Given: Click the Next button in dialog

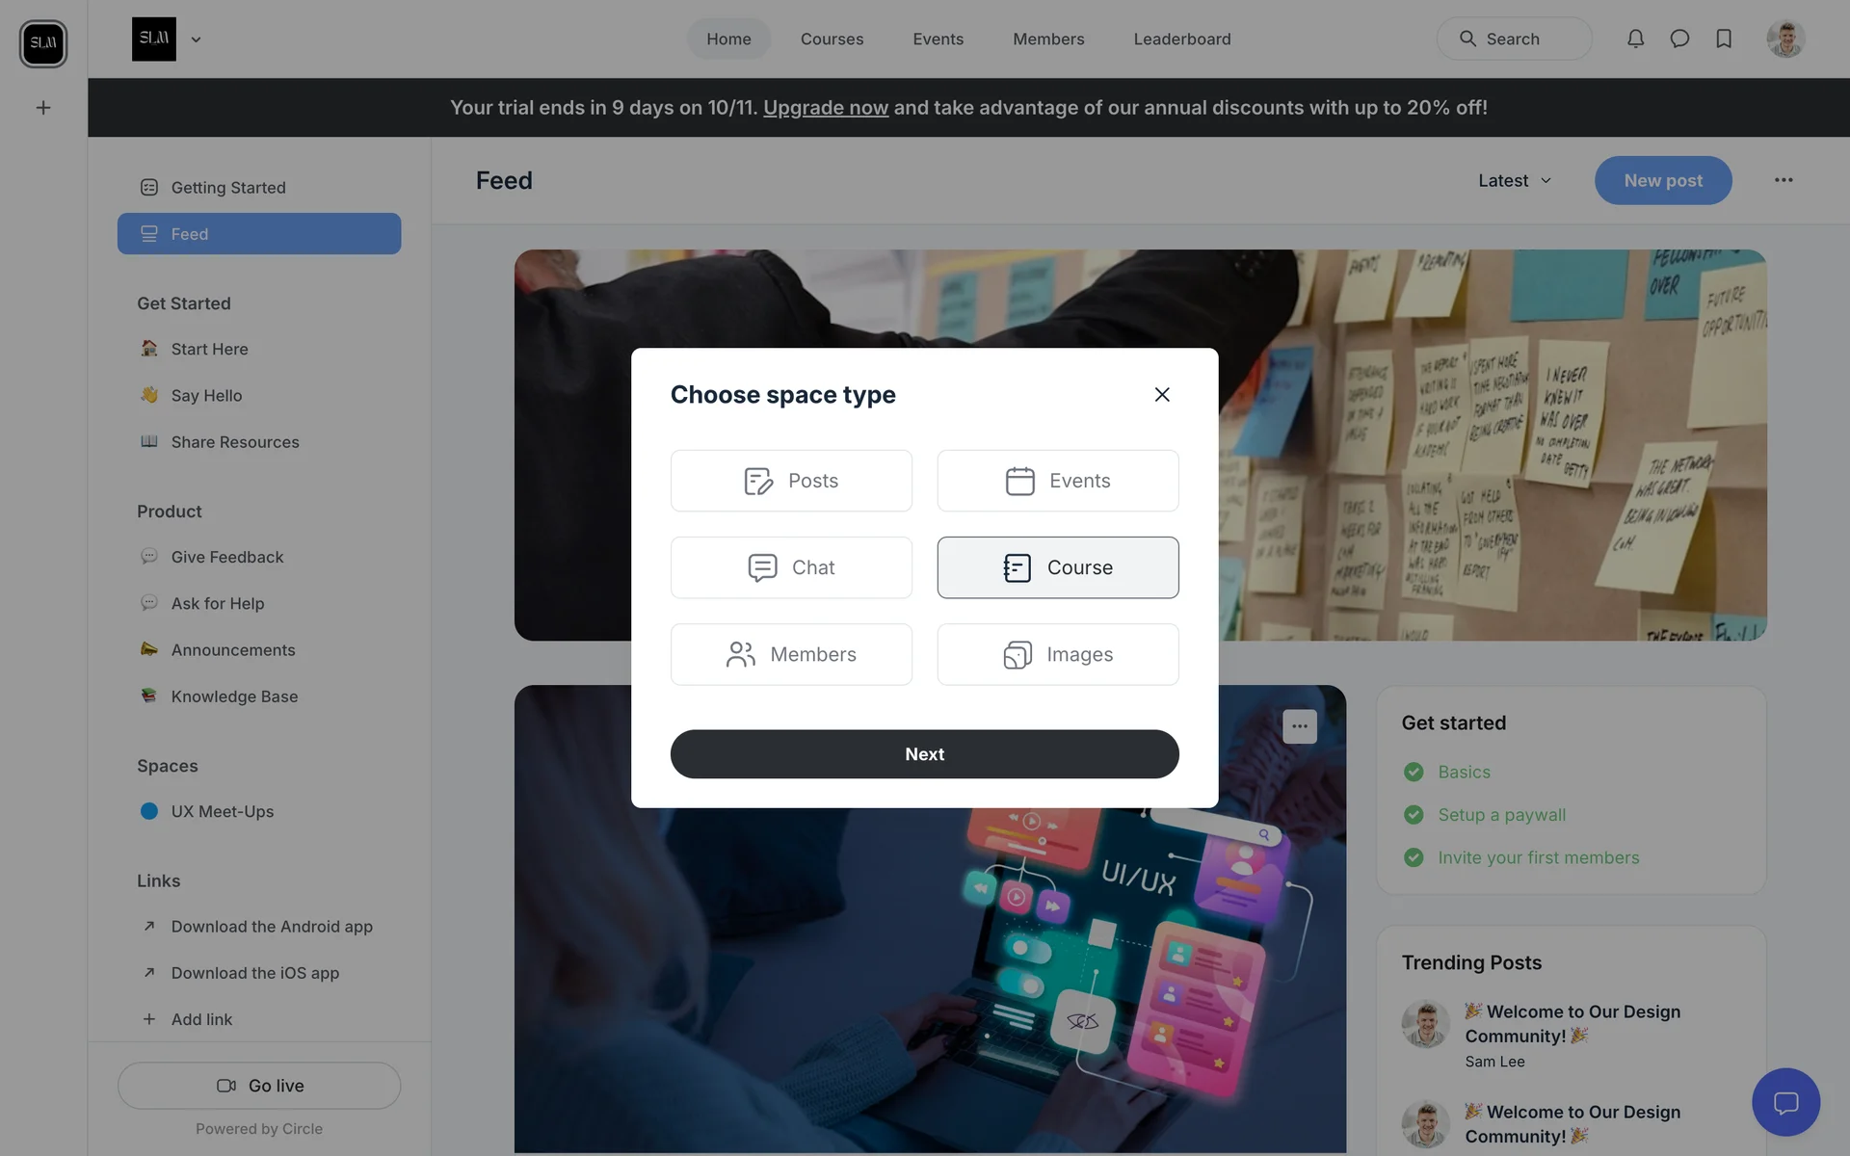Looking at the screenshot, I should click(x=925, y=754).
